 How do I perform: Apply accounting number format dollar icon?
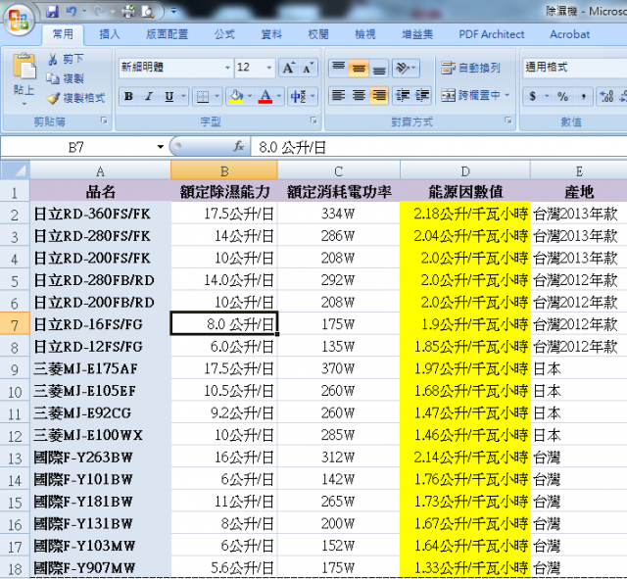pos(533,96)
